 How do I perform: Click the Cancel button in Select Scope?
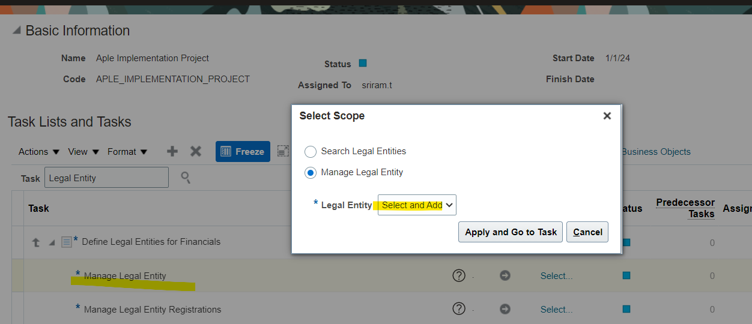587,232
